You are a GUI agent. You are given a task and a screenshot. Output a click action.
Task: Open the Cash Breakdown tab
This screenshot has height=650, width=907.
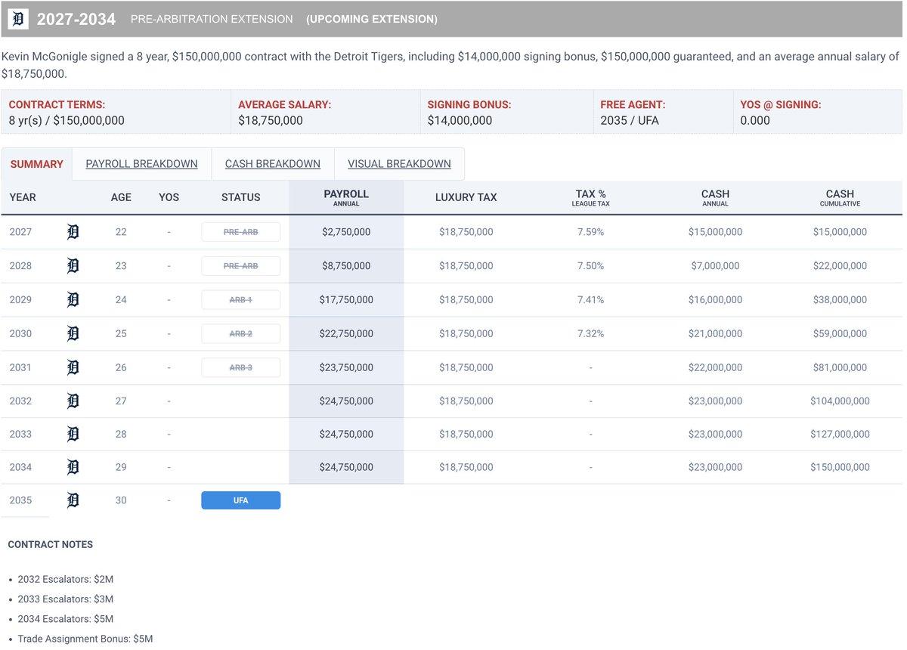[x=272, y=164]
